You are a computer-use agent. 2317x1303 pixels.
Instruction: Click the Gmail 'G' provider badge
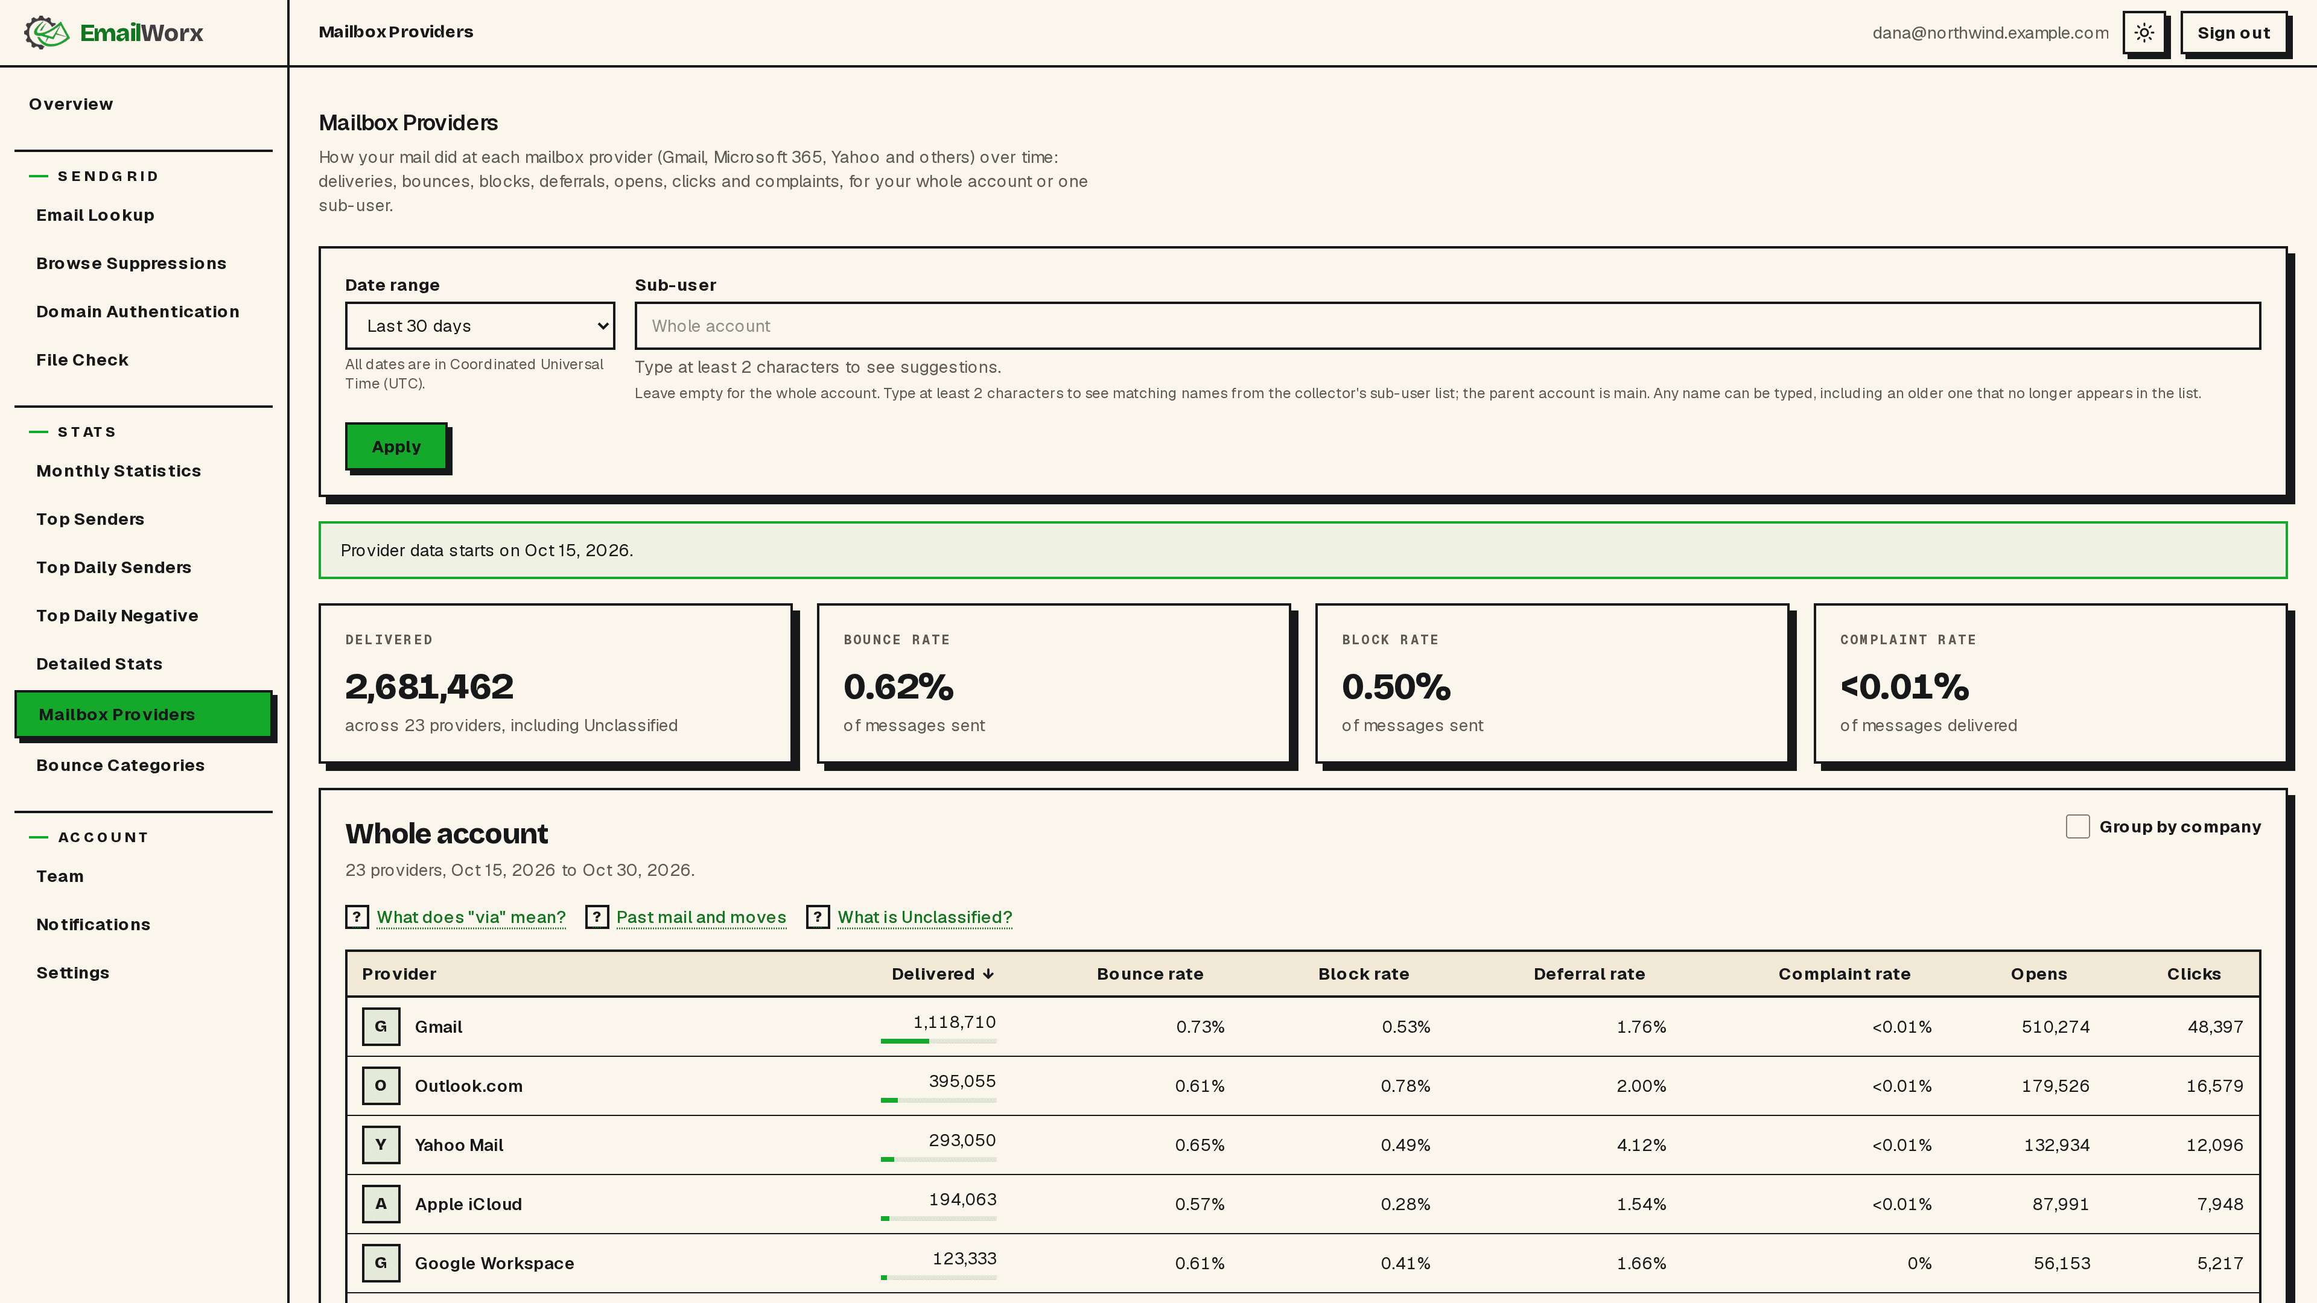pyautogui.click(x=381, y=1026)
